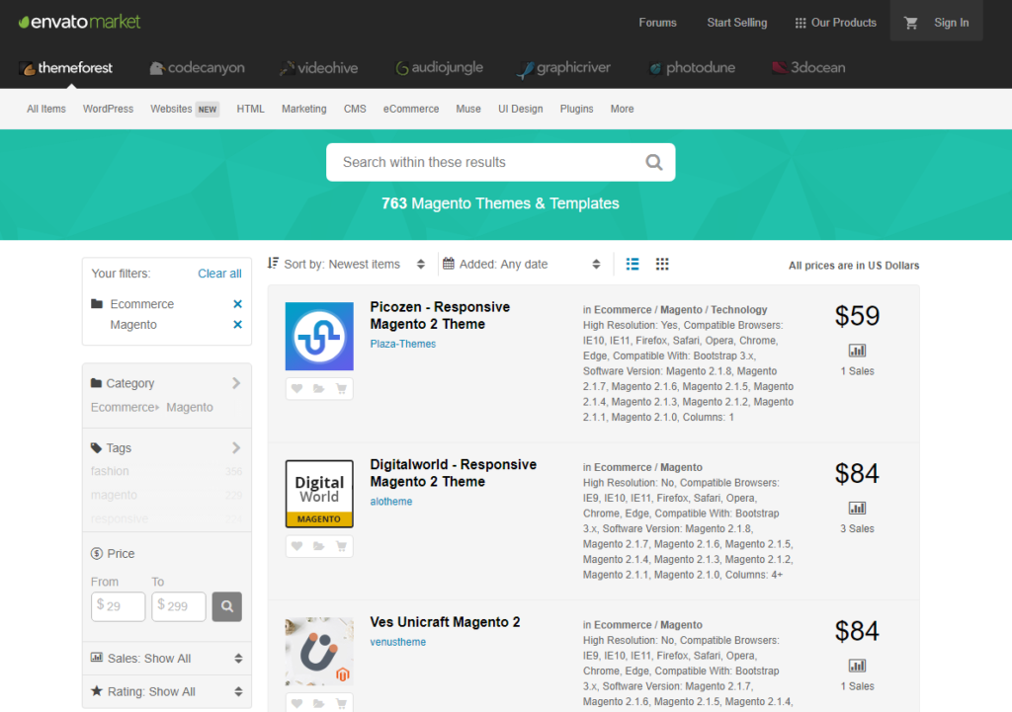Open the WordPress category menu
1012x712 pixels.
click(108, 109)
